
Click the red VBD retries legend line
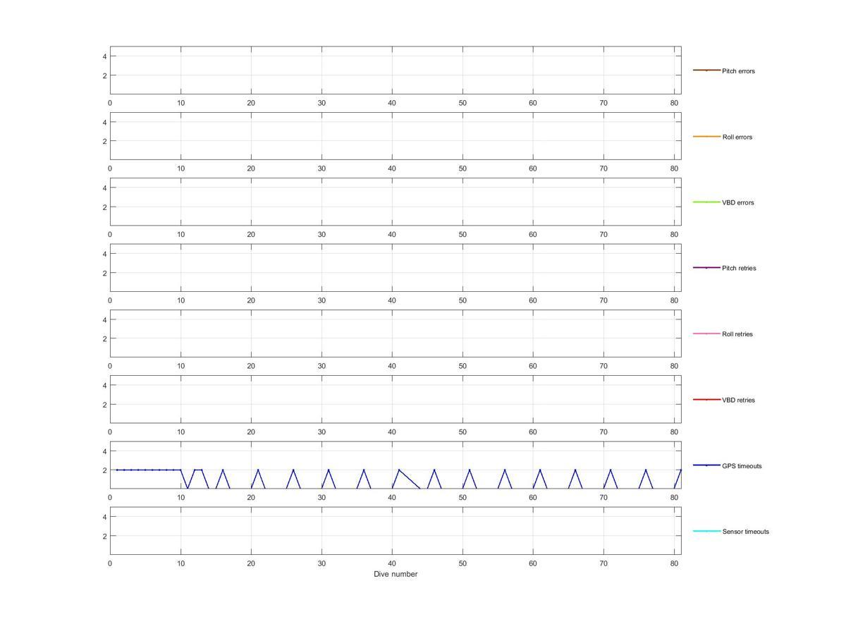point(706,399)
